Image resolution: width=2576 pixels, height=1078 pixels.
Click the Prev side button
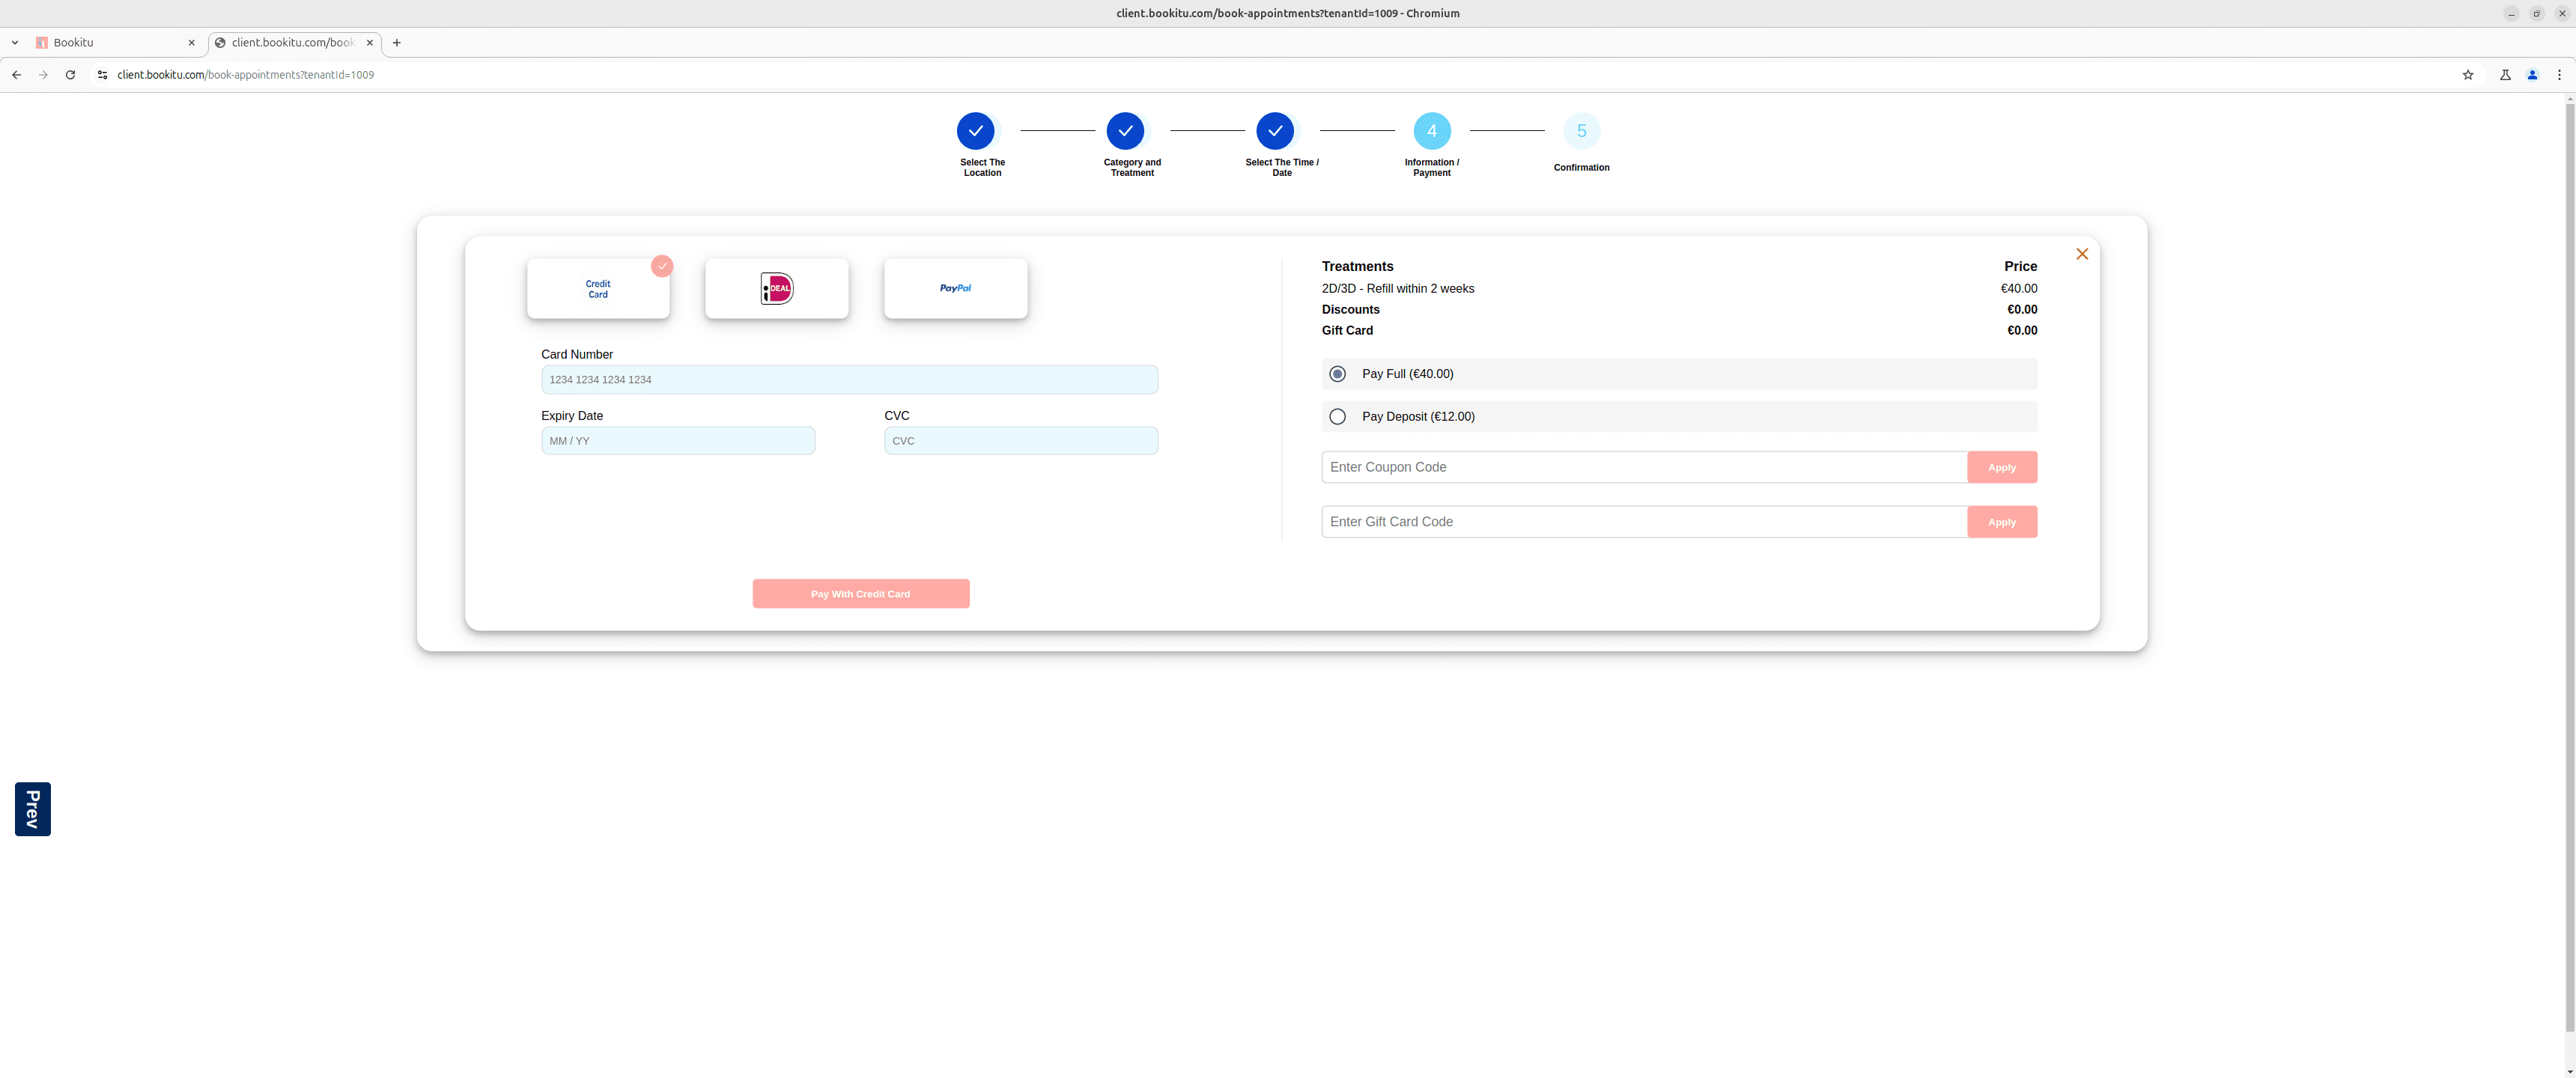[x=33, y=809]
